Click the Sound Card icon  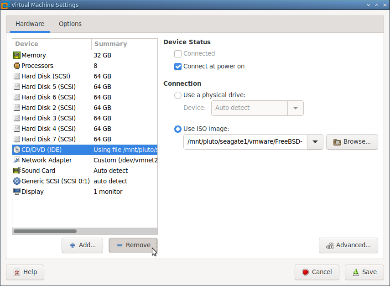17,171
